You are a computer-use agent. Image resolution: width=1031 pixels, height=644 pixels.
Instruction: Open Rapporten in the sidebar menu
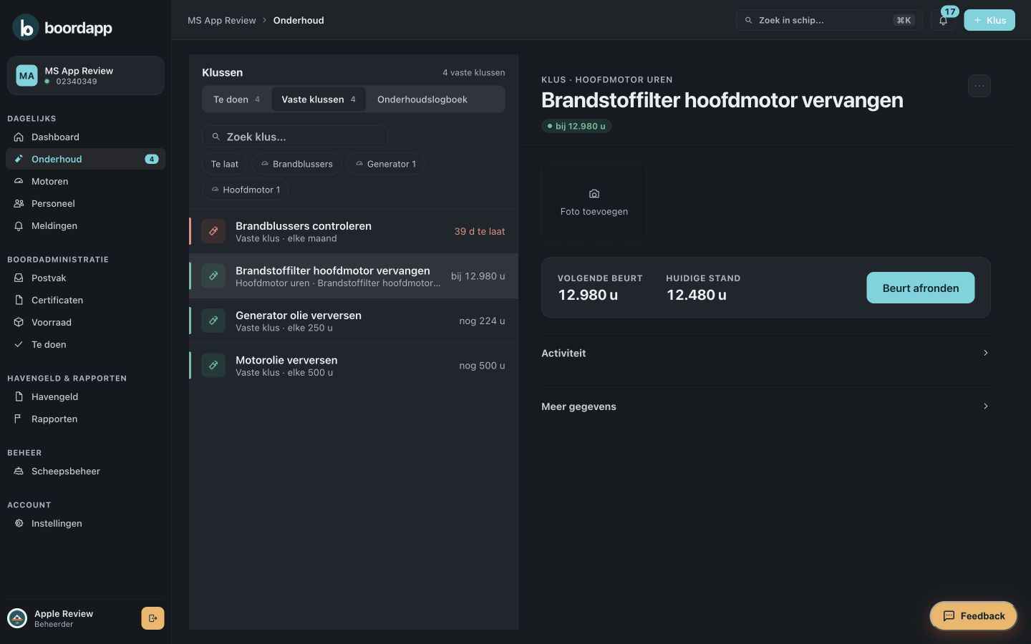(x=85, y=419)
